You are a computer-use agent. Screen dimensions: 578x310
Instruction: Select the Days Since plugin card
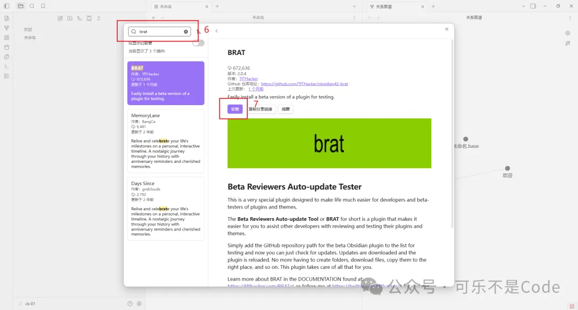tap(166, 209)
